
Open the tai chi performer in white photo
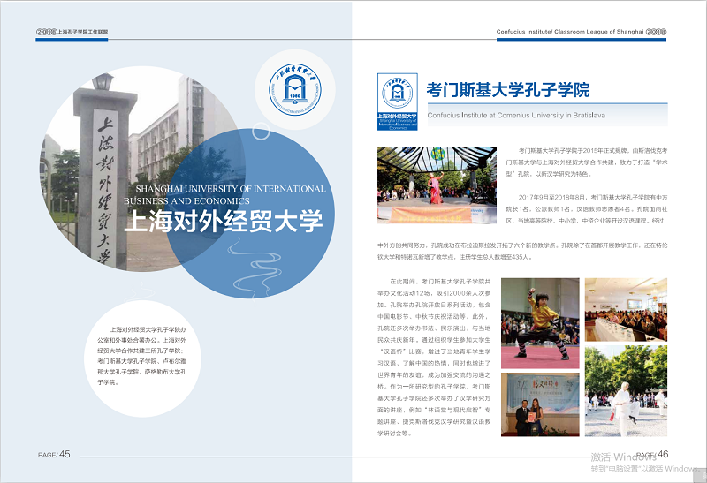626,391
